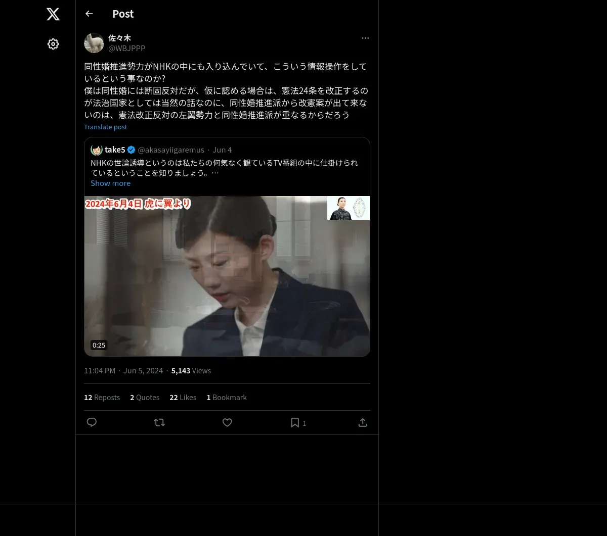
Task: Open the settings gear icon
Action: point(53,44)
